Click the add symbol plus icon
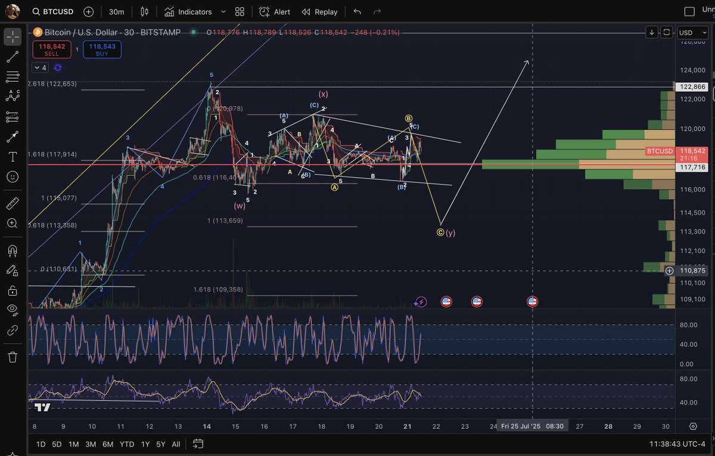 click(x=89, y=11)
